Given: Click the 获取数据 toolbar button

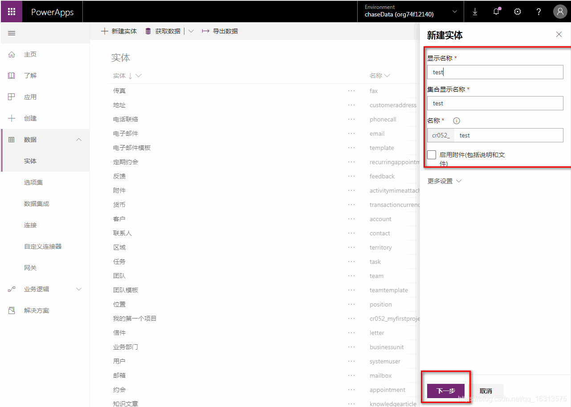Looking at the screenshot, I should [163, 31].
